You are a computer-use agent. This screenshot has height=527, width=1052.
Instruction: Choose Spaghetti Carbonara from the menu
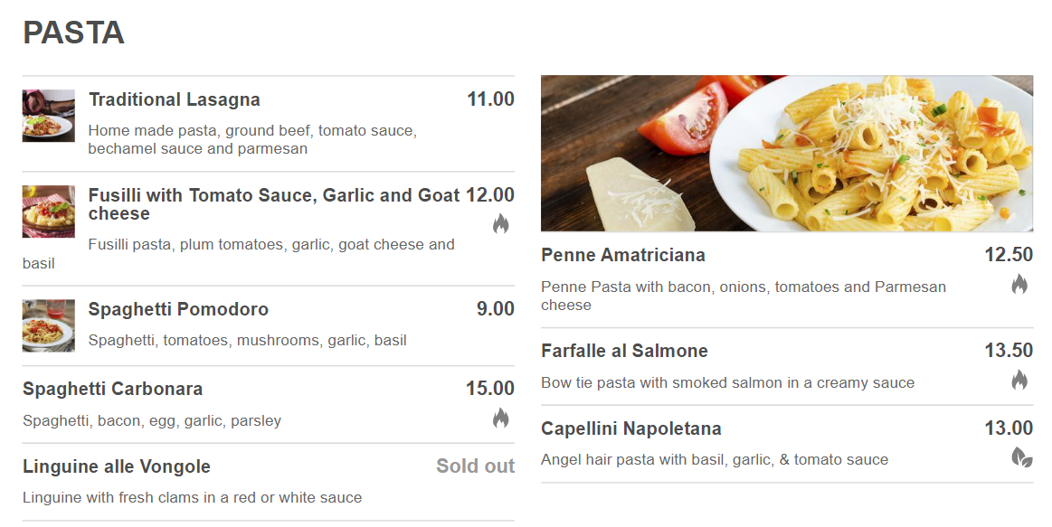tap(113, 389)
